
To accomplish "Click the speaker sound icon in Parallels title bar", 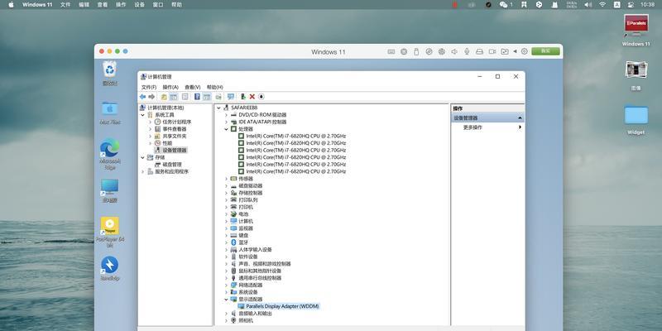I will [x=454, y=51].
